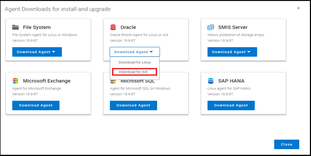
Task: Click the blue Close button
Action: [x=287, y=144]
